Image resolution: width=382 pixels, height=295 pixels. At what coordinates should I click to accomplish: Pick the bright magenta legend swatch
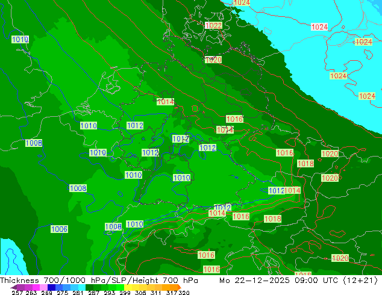click(x=36, y=287)
